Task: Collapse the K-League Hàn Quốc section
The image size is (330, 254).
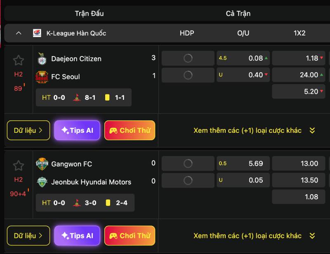Action: 19,33
